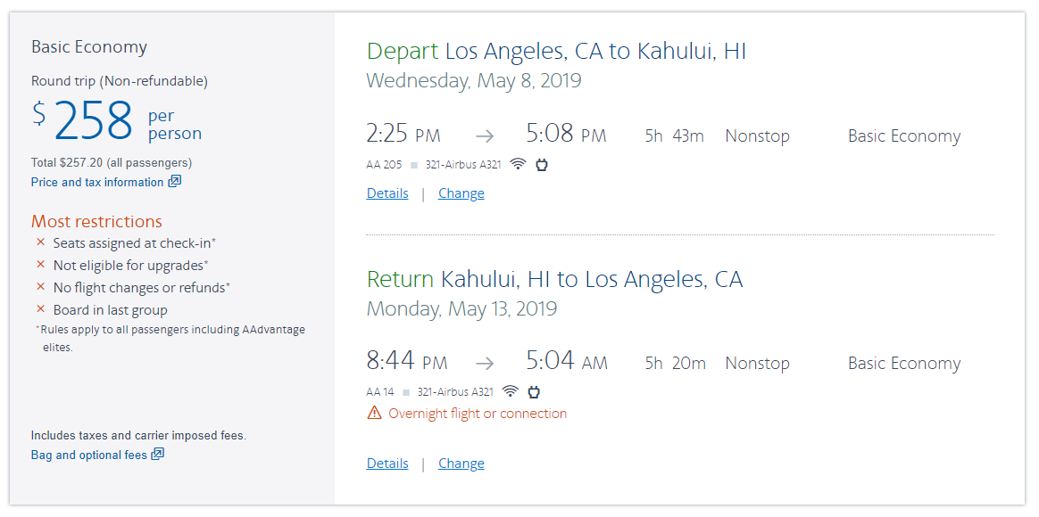Click the Overnight flight or connection warning text
This screenshot has height=517, width=1039.
click(x=478, y=414)
